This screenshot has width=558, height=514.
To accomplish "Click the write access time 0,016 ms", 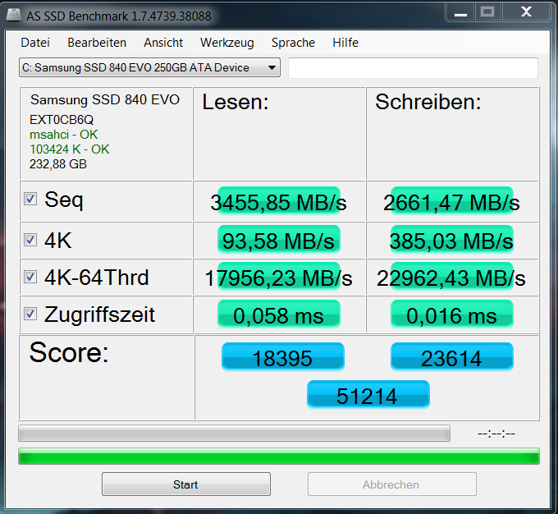I will (451, 314).
